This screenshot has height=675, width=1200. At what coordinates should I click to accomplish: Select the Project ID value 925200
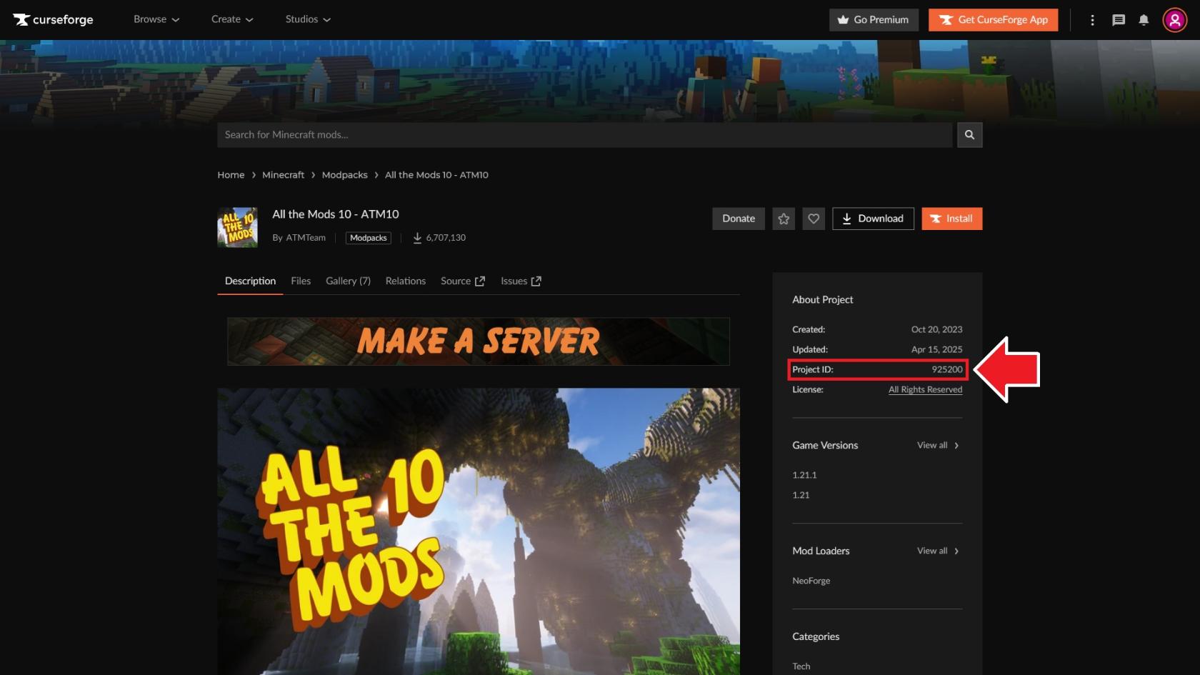click(x=947, y=369)
